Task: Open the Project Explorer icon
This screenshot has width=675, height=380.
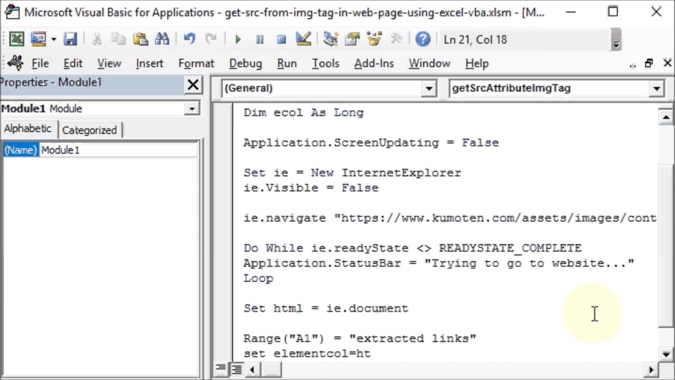Action: point(331,39)
